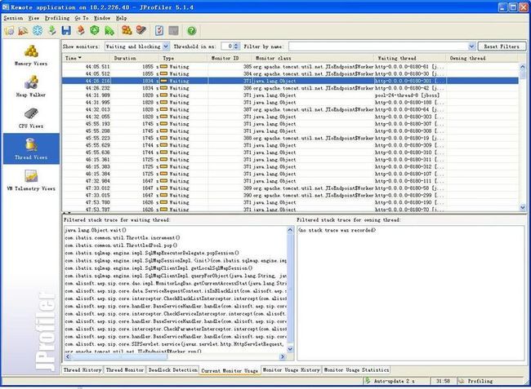Image resolution: width=531 pixels, height=389 pixels.
Task: Click the Waiting icon in row 47:33.012
Action: point(163,188)
